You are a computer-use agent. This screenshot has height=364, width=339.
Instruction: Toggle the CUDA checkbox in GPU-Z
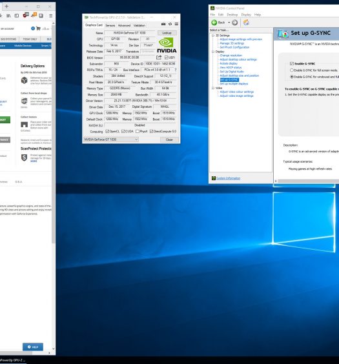point(123,132)
